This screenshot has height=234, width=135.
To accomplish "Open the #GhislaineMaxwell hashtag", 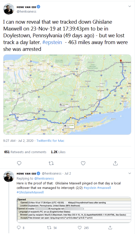I will 30,192.
